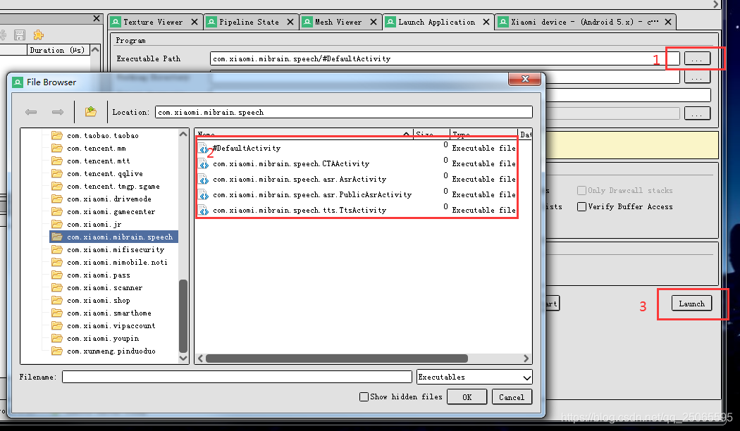The image size is (740, 431).
Task: Select the tts.TtsActivity executable file
Action: coord(300,211)
